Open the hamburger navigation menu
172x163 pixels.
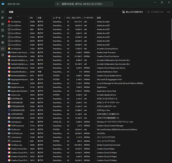[x=3, y=12]
